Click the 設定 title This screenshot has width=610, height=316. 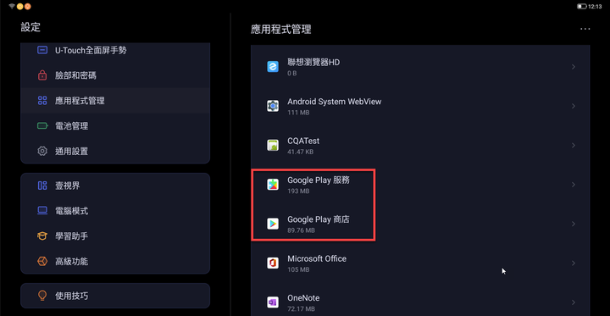tap(30, 27)
